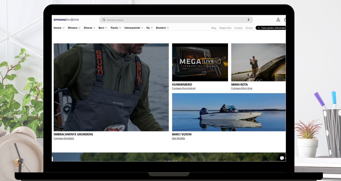Expand the Motoare menu
Viewport: 341px width, 181px height.
pyautogui.click(x=74, y=28)
